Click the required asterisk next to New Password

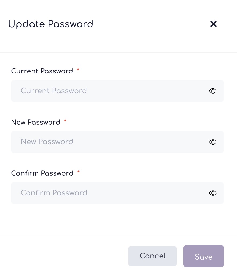point(65,121)
